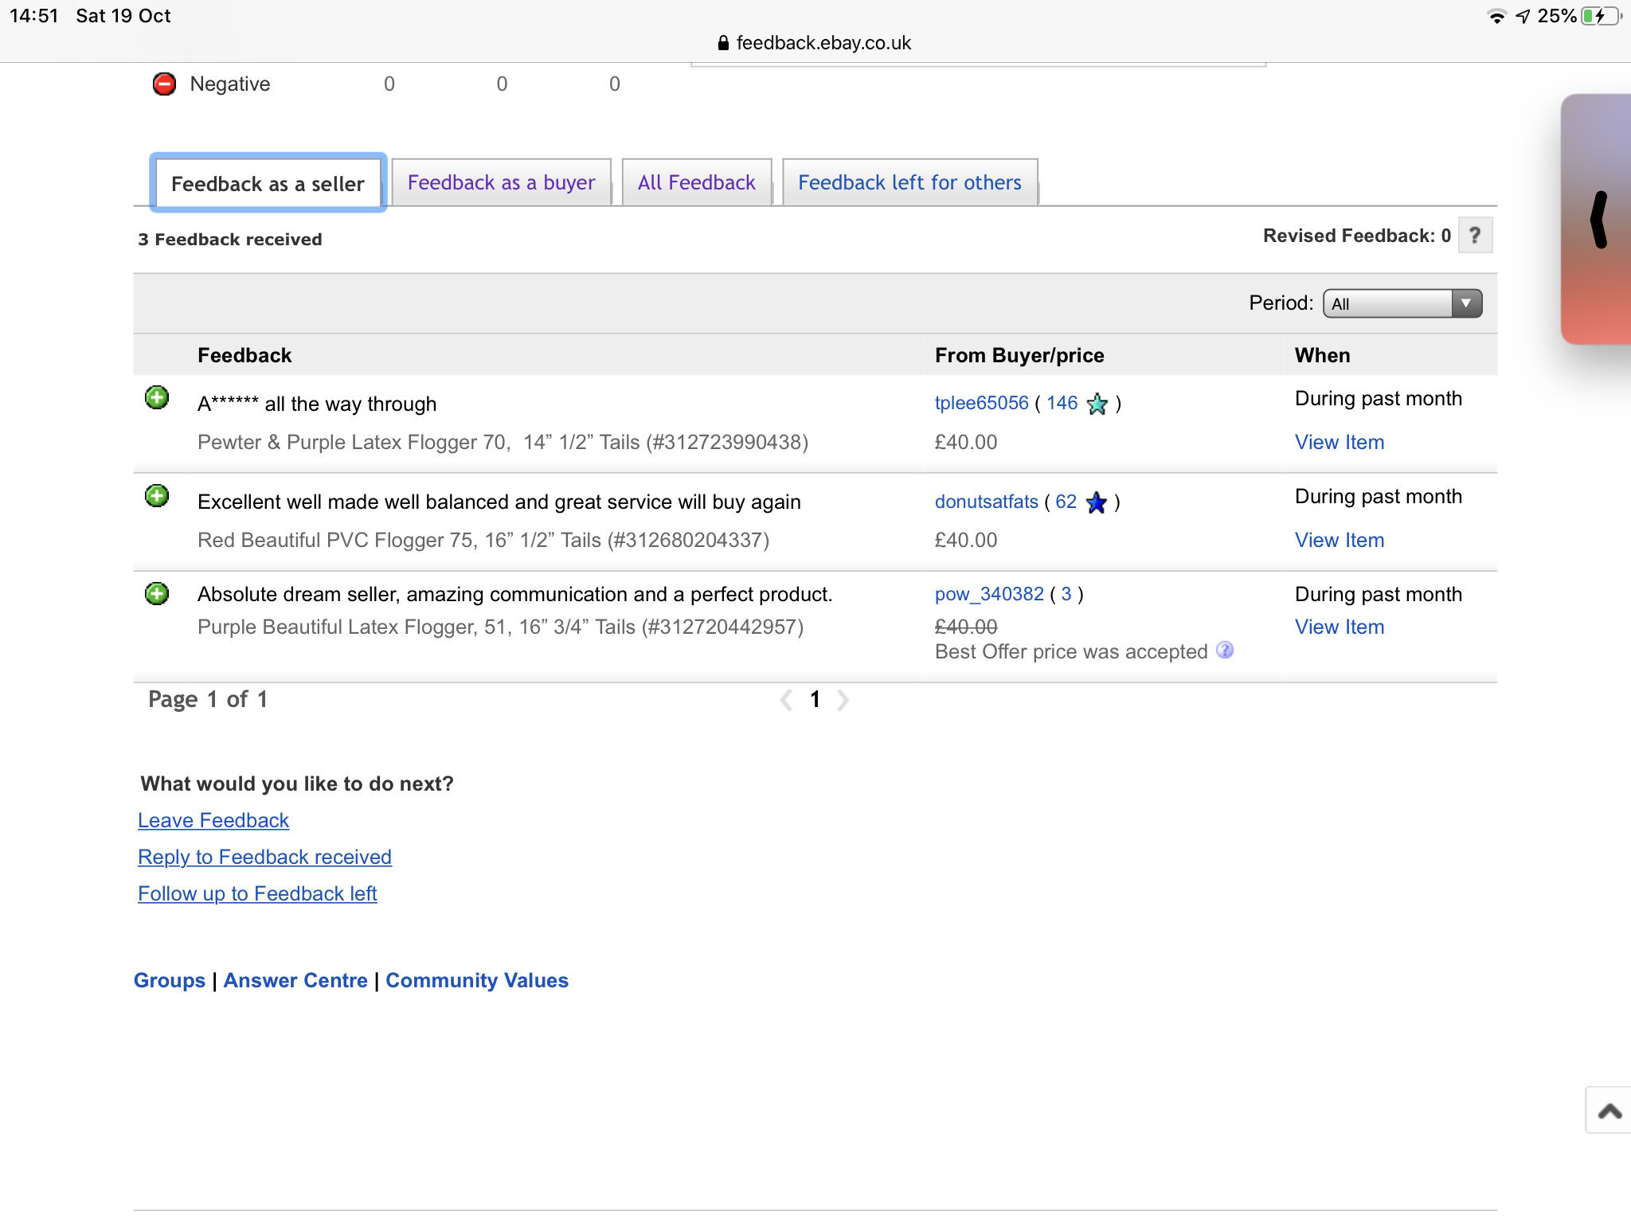Tap the padlock in the address bar

[723, 43]
